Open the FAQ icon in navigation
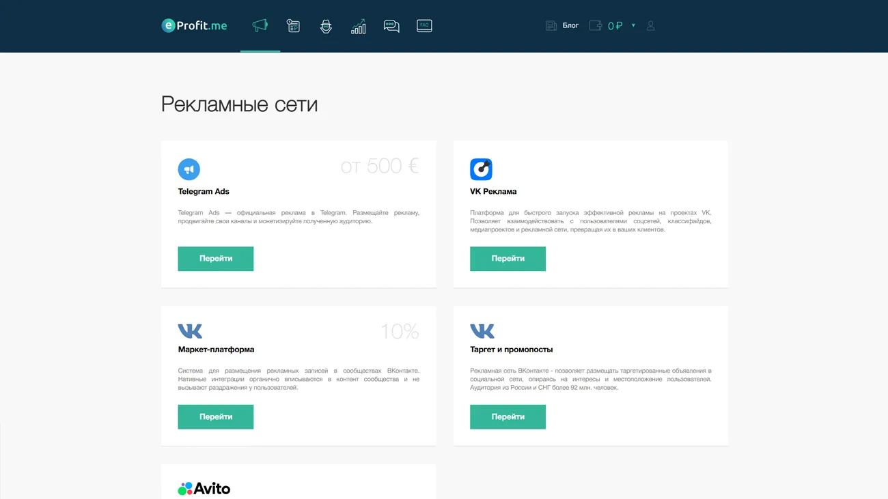888x499 pixels. click(424, 26)
